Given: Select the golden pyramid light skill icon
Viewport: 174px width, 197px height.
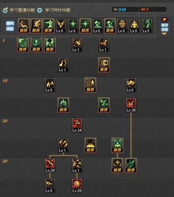Looking at the screenshot, I should click(90, 145).
